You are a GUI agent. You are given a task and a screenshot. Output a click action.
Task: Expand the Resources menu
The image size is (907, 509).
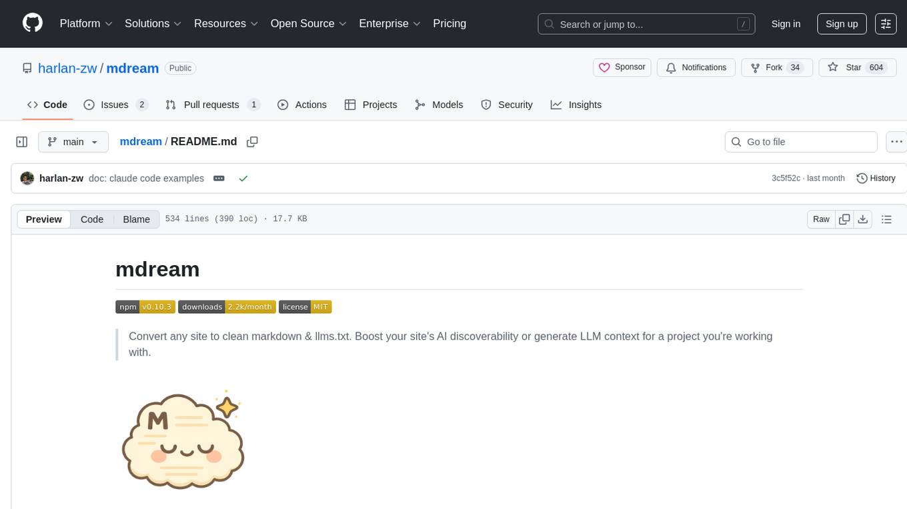click(x=226, y=23)
